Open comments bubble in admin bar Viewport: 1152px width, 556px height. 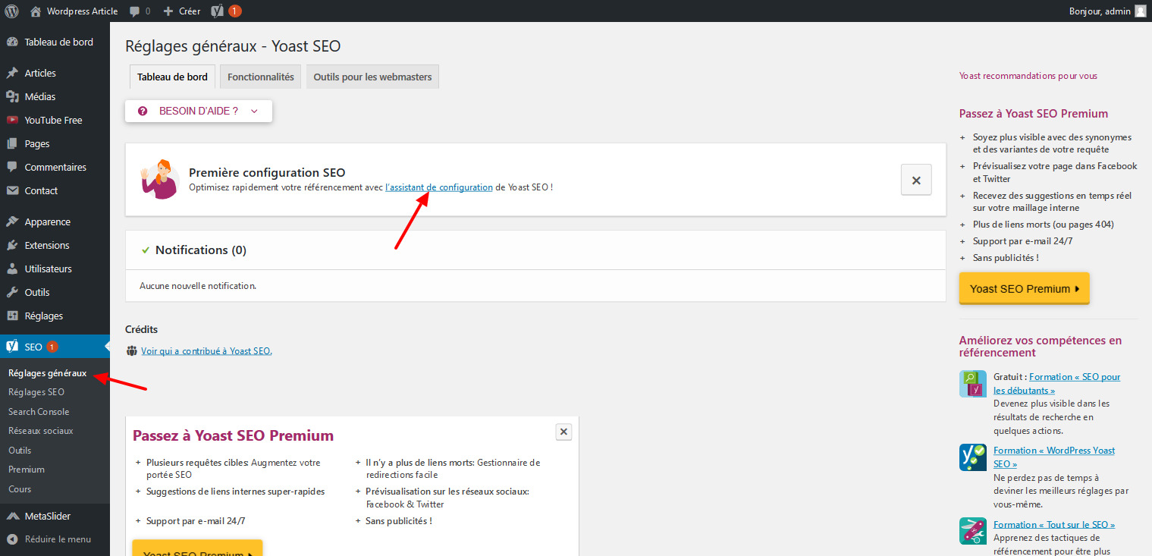pos(140,11)
